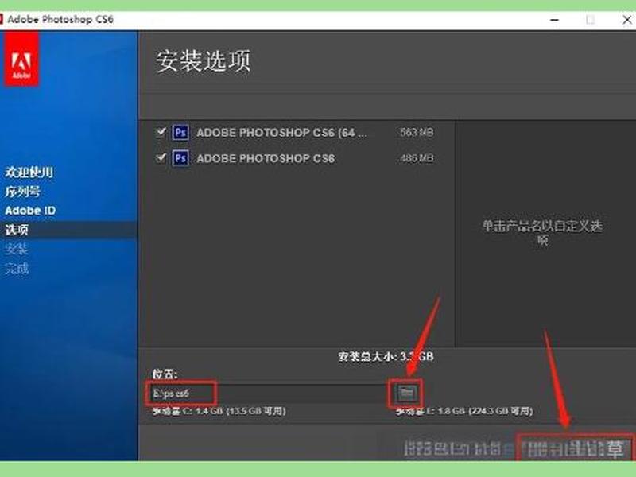636x477 pixels.
Task: Select the 欢迎使用 step in sidebar
Action: (x=29, y=172)
